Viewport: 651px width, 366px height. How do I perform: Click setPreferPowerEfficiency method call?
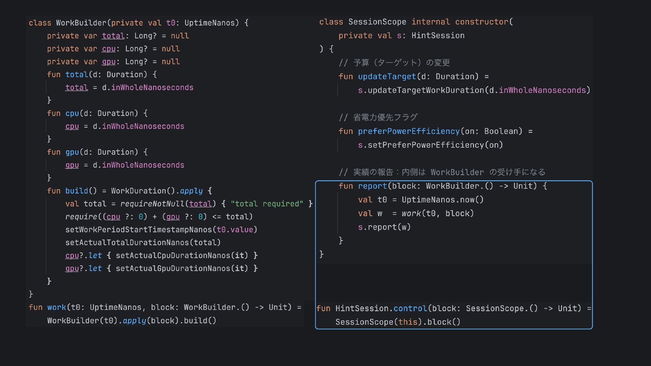coord(426,145)
